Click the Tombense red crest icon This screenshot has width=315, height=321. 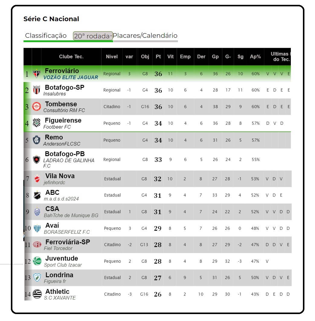click(x=37, y=107)
